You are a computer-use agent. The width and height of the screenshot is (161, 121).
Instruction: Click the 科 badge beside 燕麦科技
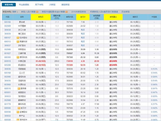click(x=18, y=42)
